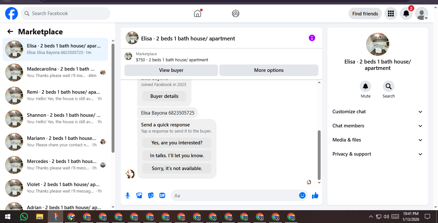The image size is (438, 223).
Task: Open the Mercedes conversation
Action: coord(55,165)
